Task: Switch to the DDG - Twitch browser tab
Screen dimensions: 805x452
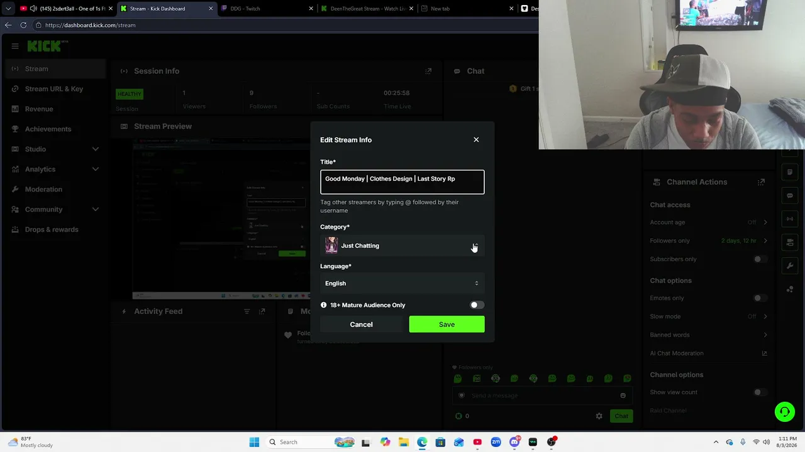Action: pos(267,9)
